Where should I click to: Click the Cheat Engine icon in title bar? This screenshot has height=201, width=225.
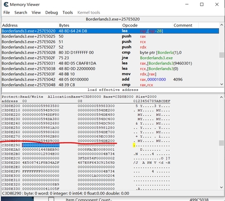[x=6, y=5]
